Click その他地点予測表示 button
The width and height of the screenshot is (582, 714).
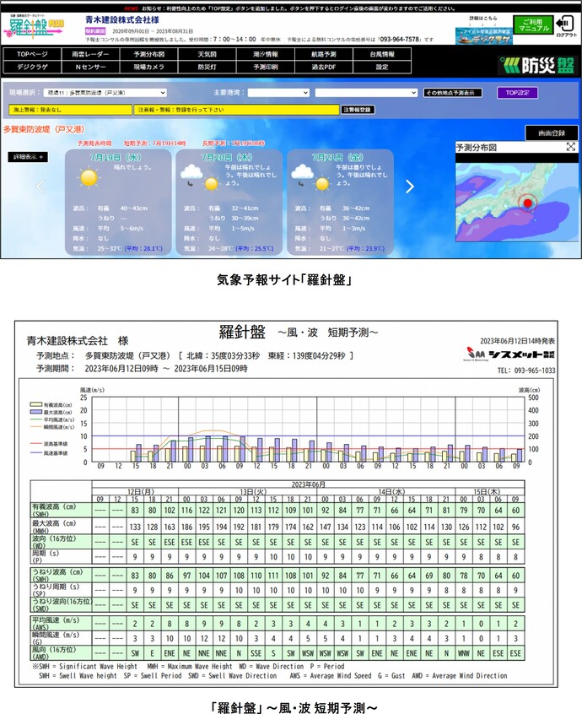coord(453,93)
